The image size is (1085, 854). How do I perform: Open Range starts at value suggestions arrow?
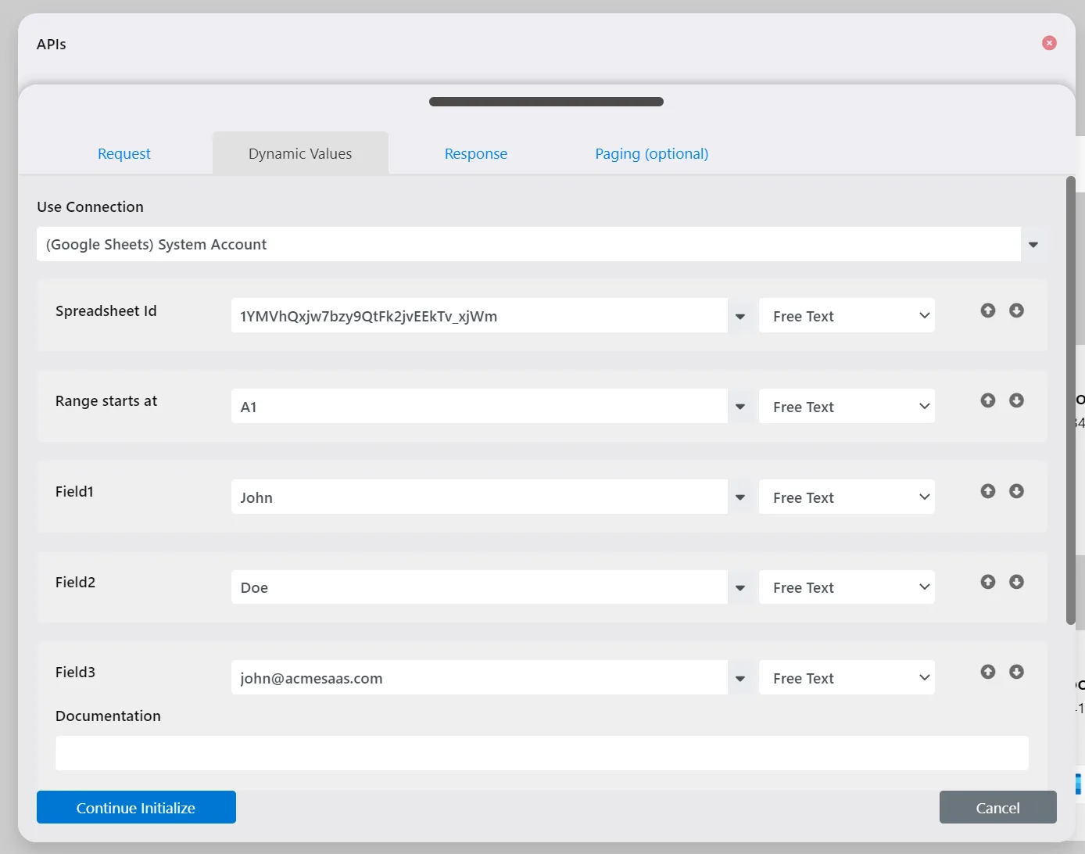tap(740, 407)
